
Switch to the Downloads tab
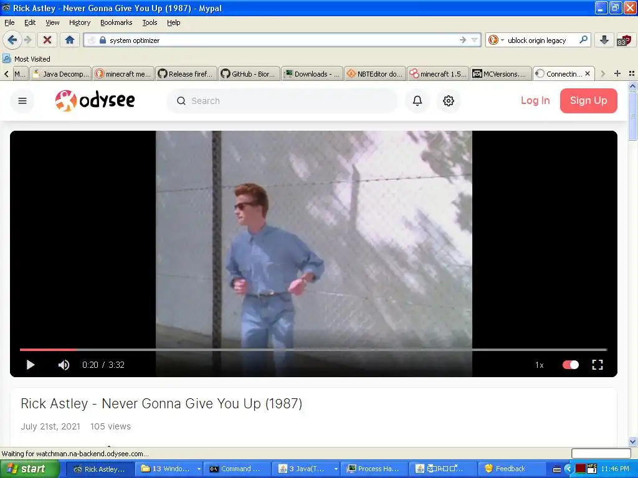click(x=312, y=73)
